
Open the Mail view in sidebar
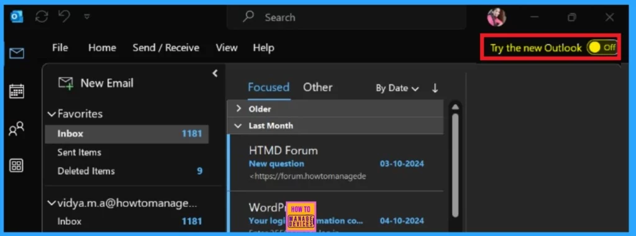click(x=17, y=53)
